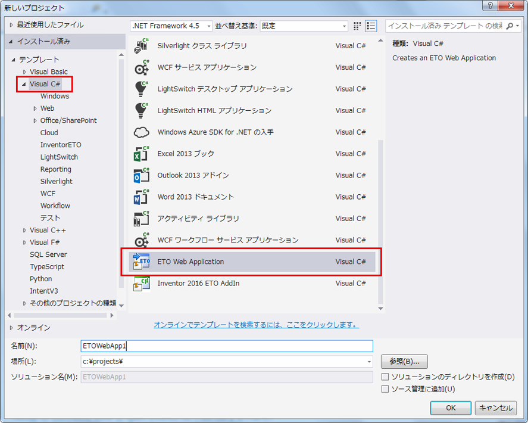
Task: Expand the Visual F# tree node
Action: coord(24,242)
